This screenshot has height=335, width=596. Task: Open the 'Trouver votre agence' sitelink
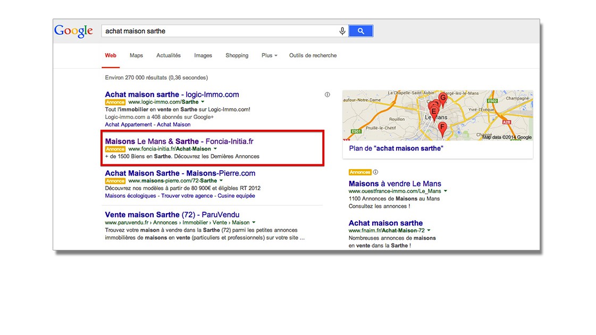click(187, 196)
